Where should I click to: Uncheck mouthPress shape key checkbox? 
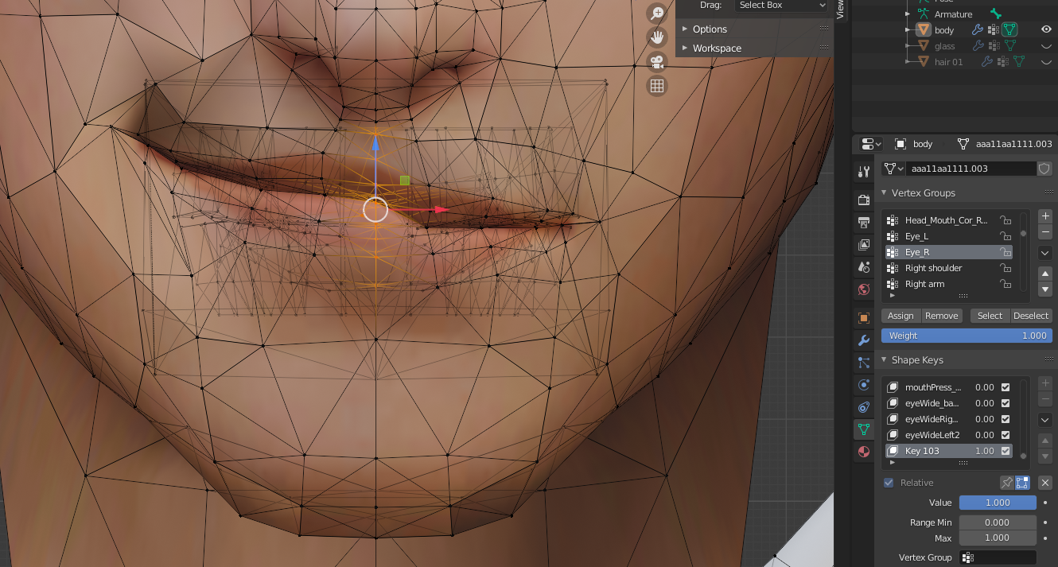1005,387
